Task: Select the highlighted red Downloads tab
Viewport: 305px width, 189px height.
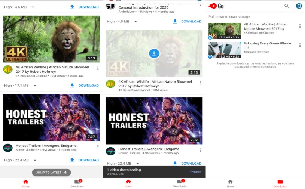Action: pos(280,183)
